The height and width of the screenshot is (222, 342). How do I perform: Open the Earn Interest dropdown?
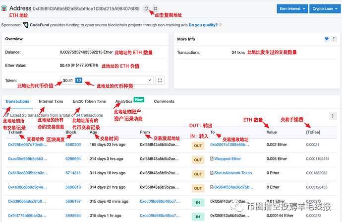291,9
